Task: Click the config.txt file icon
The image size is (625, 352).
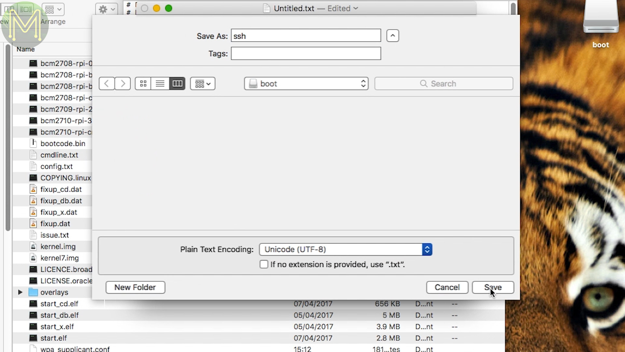Action: pos(33,166)
